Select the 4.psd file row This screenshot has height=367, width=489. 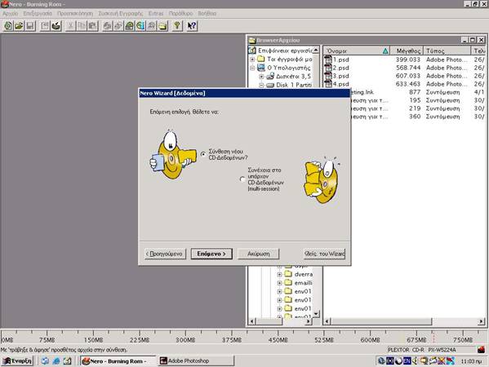click(x=404, y=84)
